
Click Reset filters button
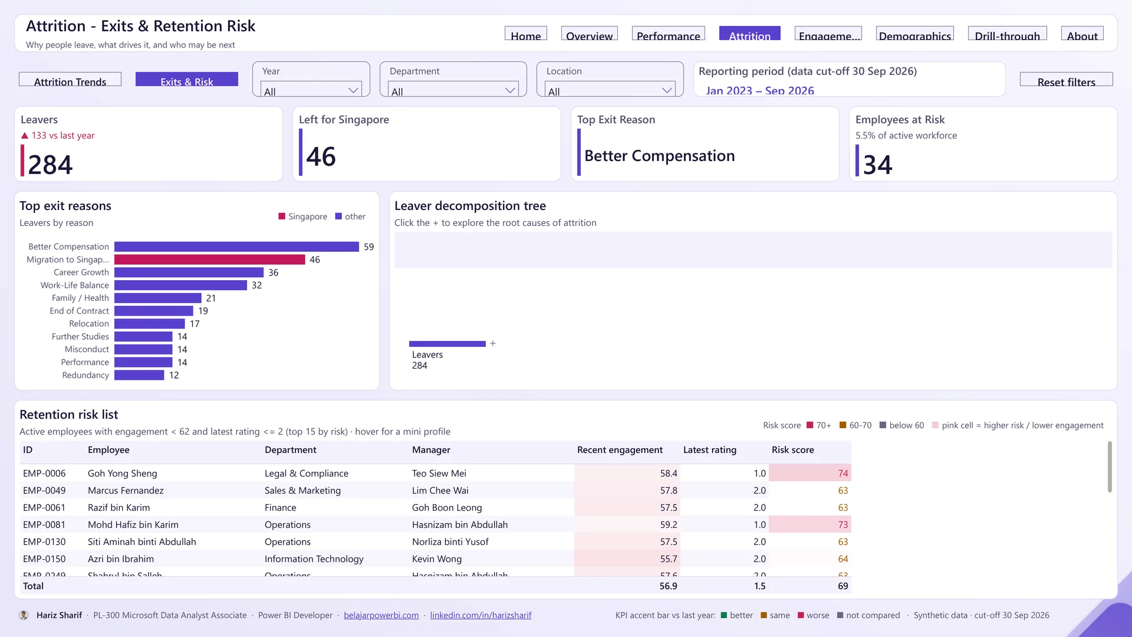coord(1067,80)
